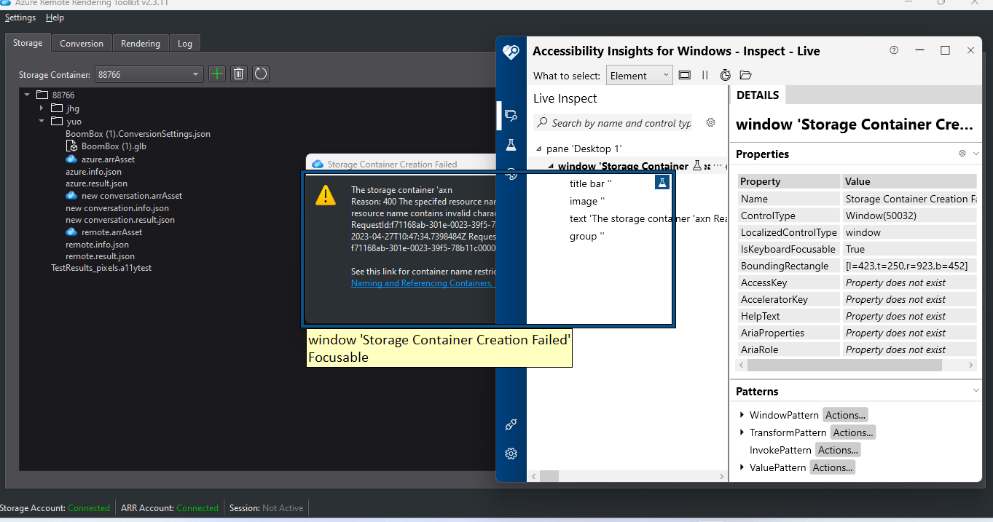Viewport: 993px width, 522px height.
Task: Open Actions for InvokePattern
Action: click(838, 450)
